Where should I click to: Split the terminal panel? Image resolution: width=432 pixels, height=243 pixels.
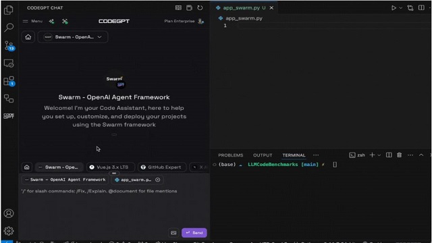[x=389, y=155]
